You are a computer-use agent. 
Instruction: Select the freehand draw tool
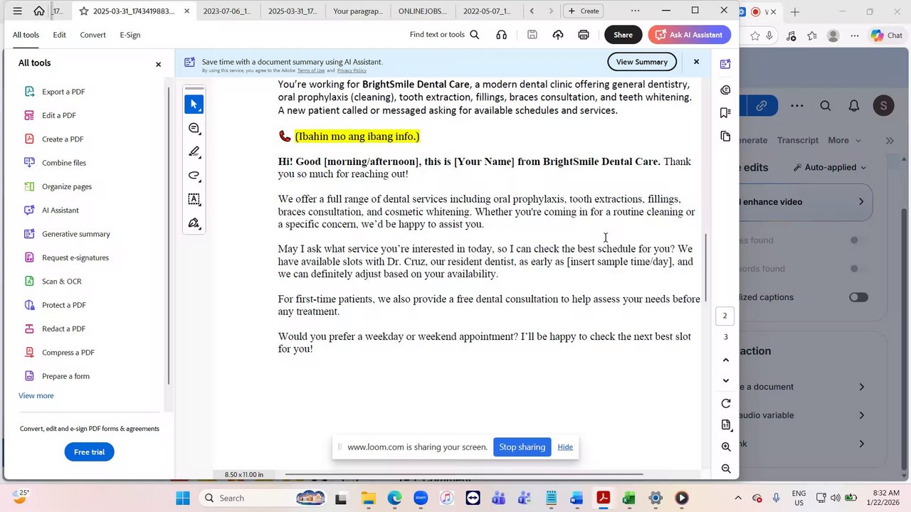coord(194,176)
